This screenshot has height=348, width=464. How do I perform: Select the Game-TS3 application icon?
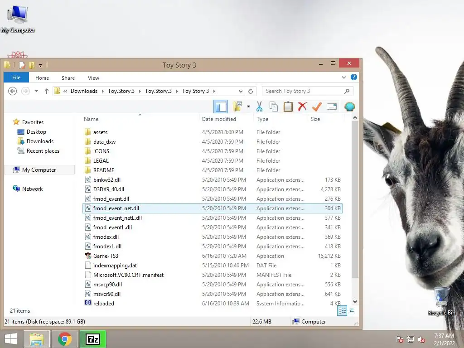88,256
